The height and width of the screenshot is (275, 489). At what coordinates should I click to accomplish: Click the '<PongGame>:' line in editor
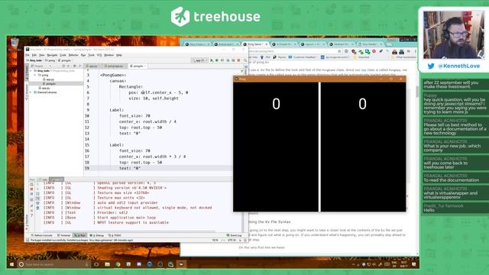[x=113, y=75]
